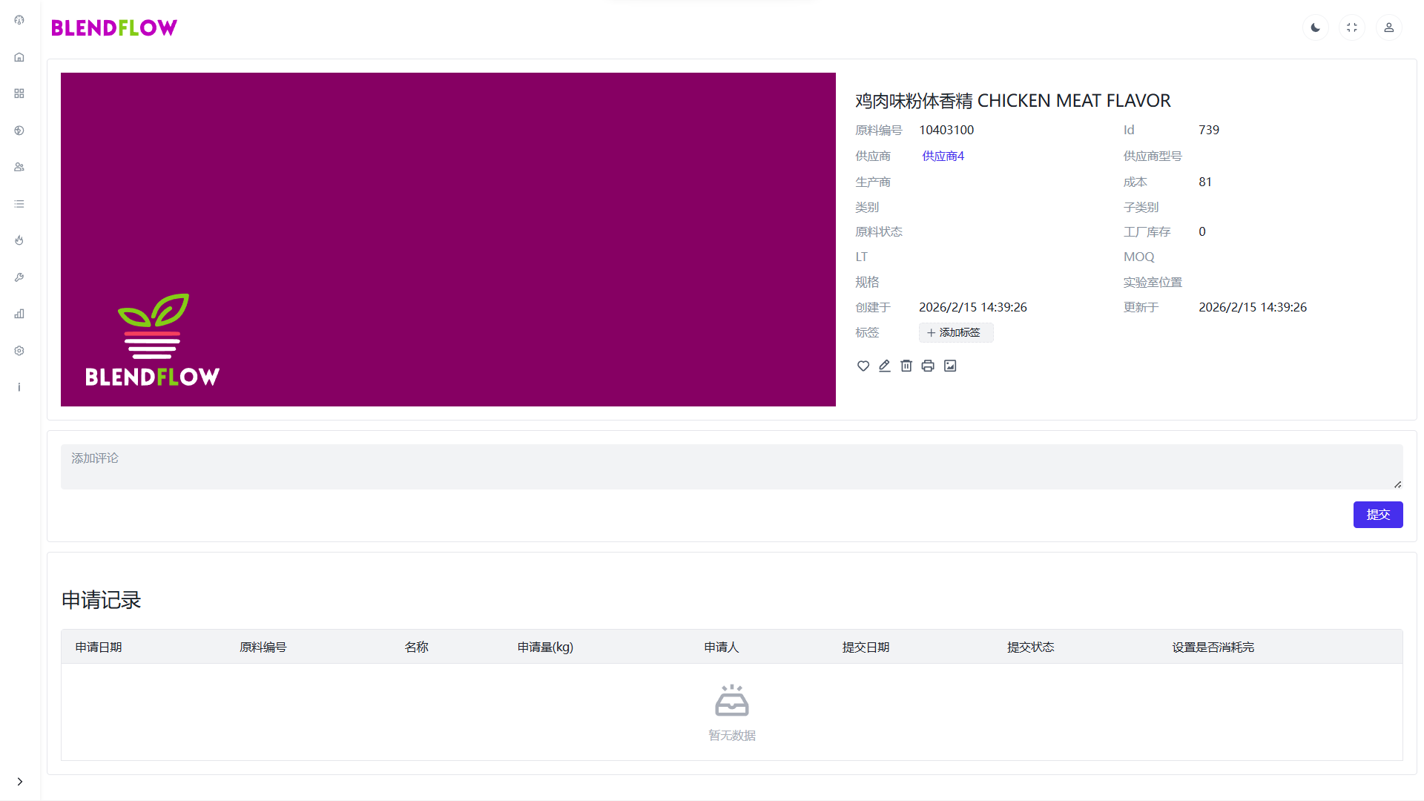1424x801 pixels.
Task: Click the 申请量(kg) column header
Action: click(x=545, y=647)
